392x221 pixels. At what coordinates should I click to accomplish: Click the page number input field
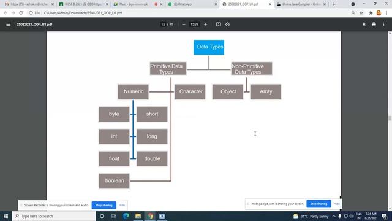[x=163, y=25]
